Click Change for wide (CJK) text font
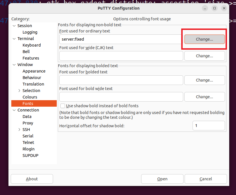236x195 pixels. coord(205,56)
